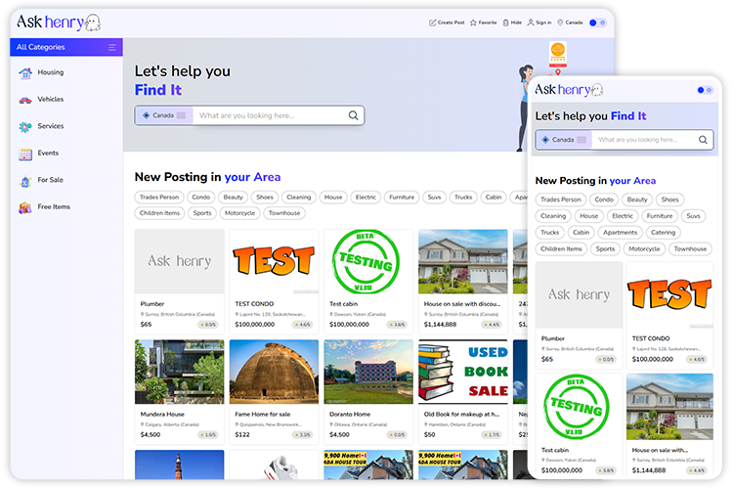Open the Canada selector in mobile search bar
The height and width of the screenshot is (489, 733).
564,140
